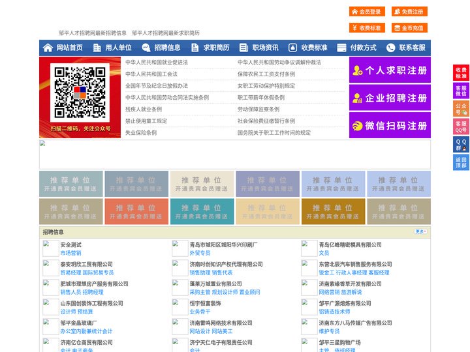Open 社会保险费征缴暂行条例 link
The image size is (470, 352).
(x=266, y=121)
